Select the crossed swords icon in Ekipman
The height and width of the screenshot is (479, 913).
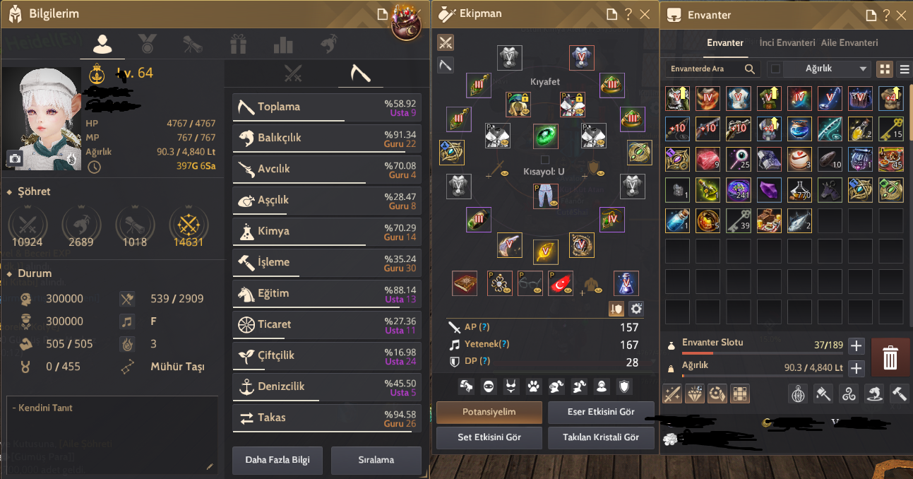coord(445,42)
